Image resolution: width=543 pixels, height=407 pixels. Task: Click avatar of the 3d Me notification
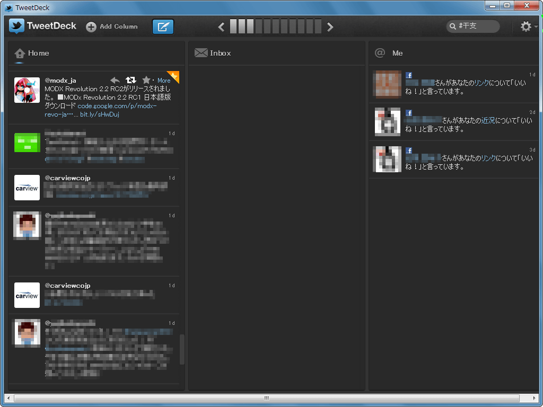point(387,159)
